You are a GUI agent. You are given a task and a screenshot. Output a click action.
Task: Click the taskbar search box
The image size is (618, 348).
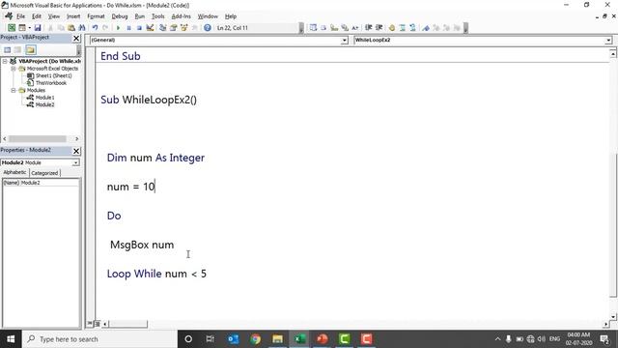(99, 339)
